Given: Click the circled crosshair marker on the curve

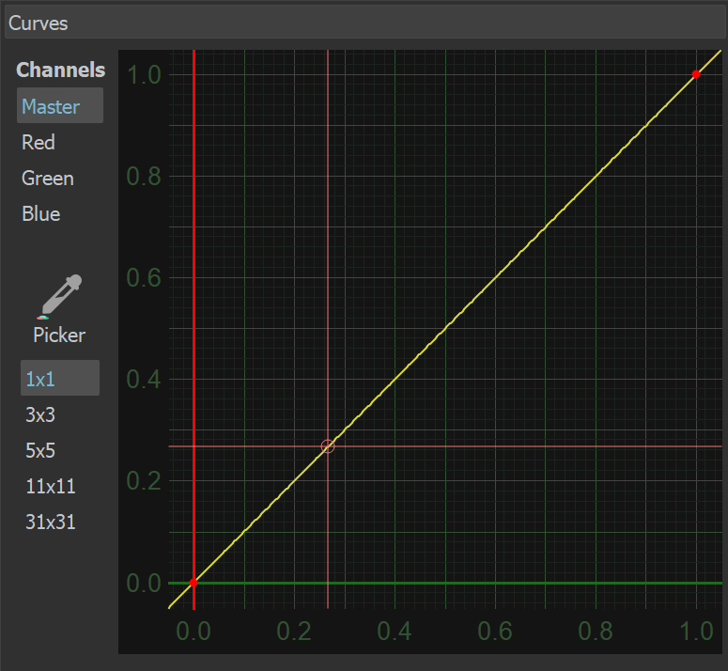Looking at the screenshot, I should [328, 446].
